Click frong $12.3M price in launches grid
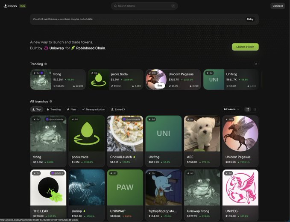 [38, 162]
